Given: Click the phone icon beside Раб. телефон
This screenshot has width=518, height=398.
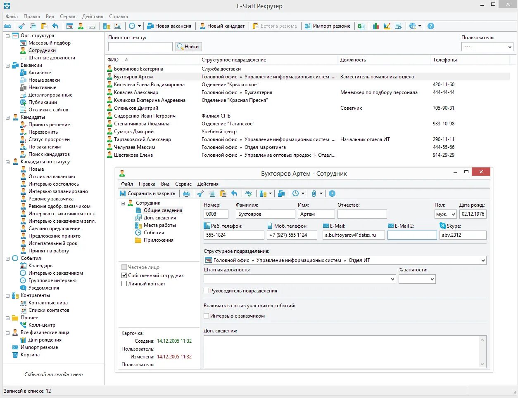Looking at the screenshot, I should [x=207, y=226].
